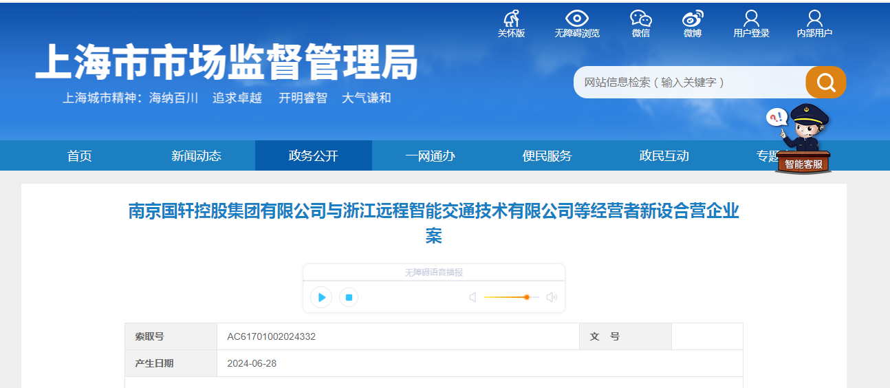Screen dimensions: 890x388
Task: Mute volume with the left speaker icon
Action: point(473,297)
